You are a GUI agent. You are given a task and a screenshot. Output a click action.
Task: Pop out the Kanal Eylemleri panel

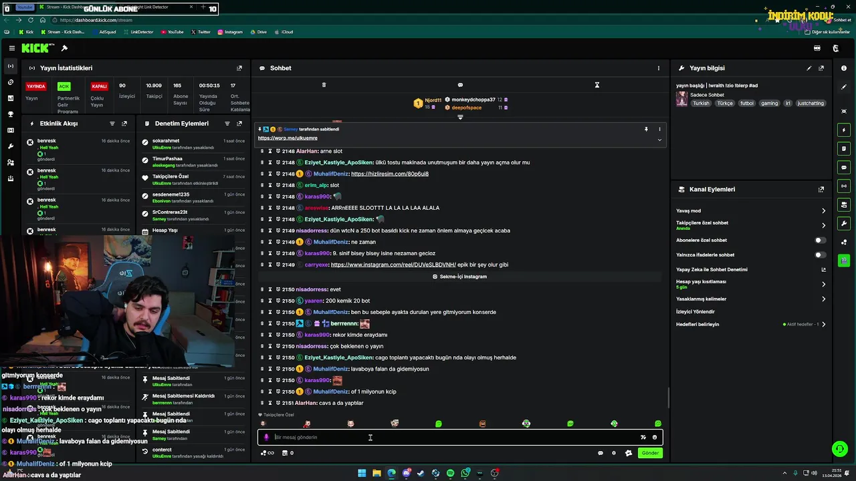(821, 190)
